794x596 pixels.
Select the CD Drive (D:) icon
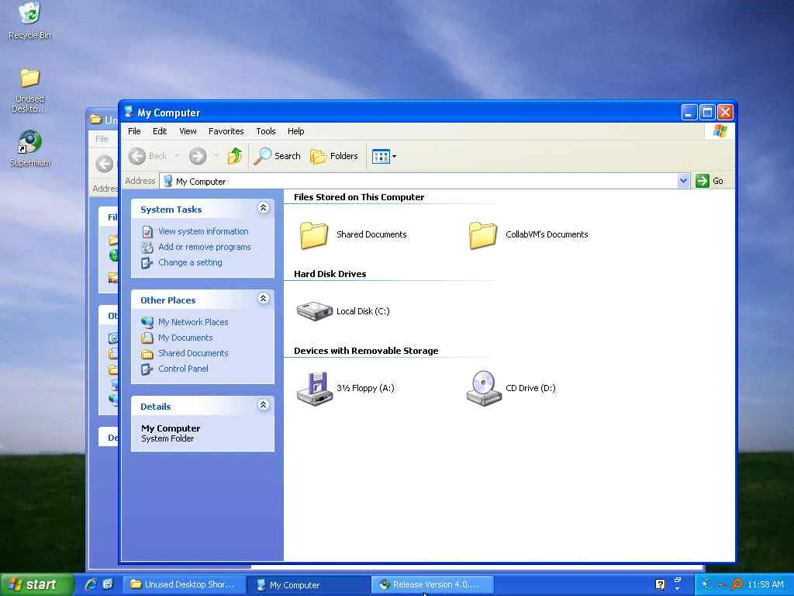(484, 388)
